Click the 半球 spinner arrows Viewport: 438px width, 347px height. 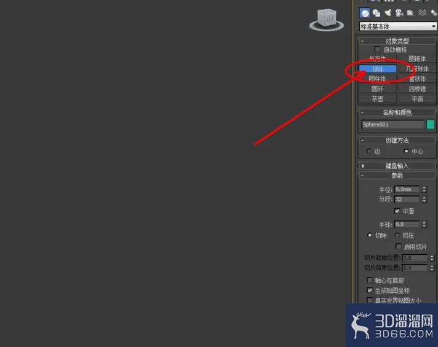click(424, 224)
